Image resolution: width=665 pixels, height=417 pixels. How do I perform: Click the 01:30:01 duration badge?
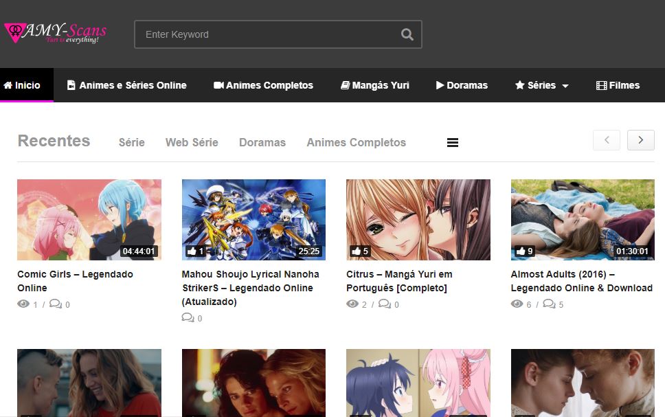[x=632, y=251]
